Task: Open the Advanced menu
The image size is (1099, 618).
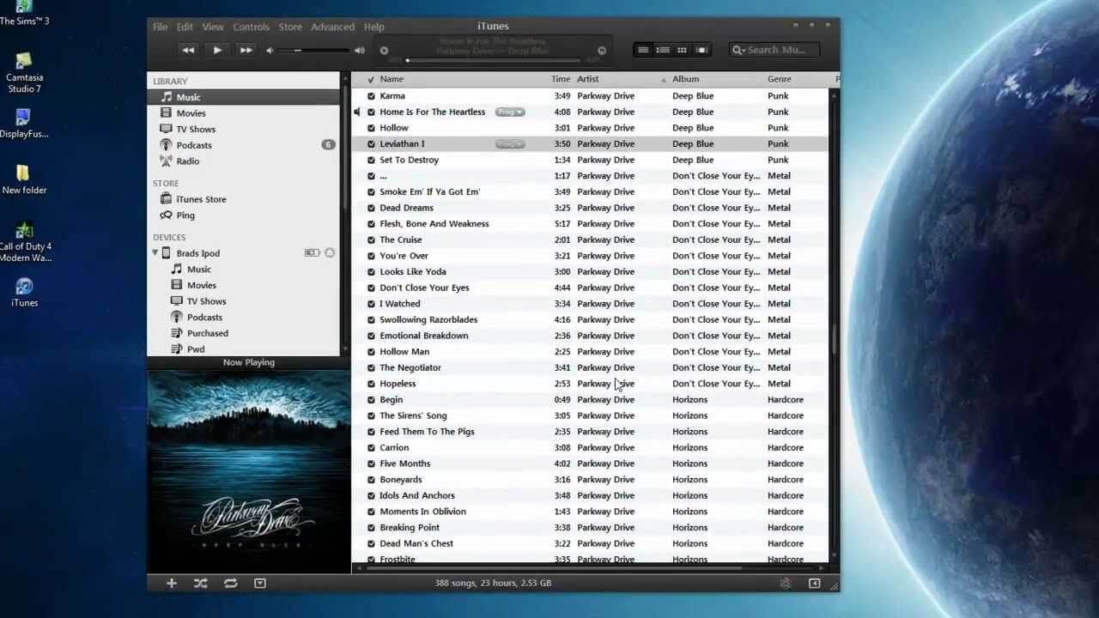Action: [x=332, y=27]
